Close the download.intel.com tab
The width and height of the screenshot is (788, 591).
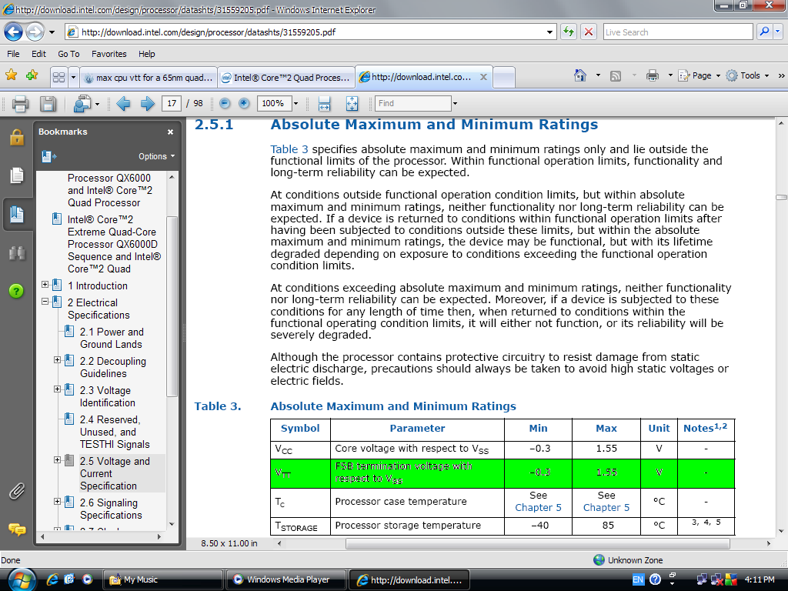[x=483, y=77]
